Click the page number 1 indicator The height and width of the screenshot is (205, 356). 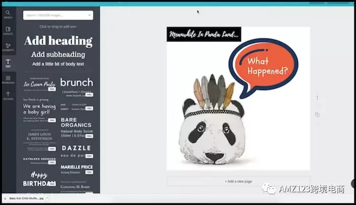pos(317,98)
